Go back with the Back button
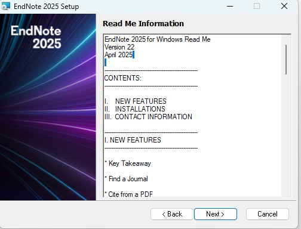Viewport: 301px width, 229px height. coord(172,214)
